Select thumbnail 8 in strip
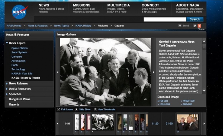The width and height of the screenshot is (223, 136). [136, 122]
